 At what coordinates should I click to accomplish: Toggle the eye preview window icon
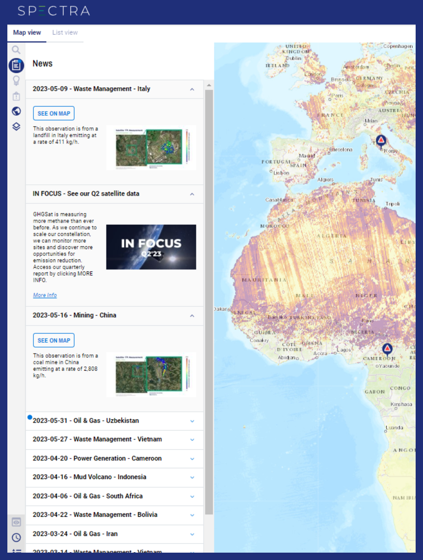click(16, 522)
